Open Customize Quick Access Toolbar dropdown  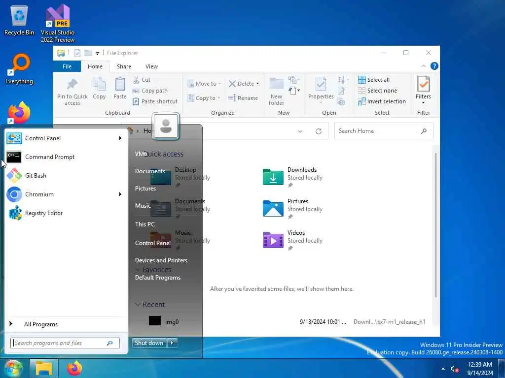pyautogui.click(x=97, y=53)
